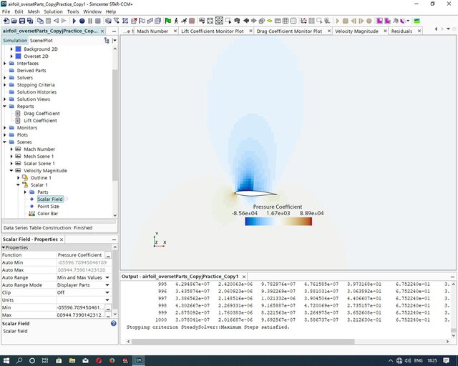Click the green and blue scene icon
Screen dimensions: 458x366
(416, 21)
